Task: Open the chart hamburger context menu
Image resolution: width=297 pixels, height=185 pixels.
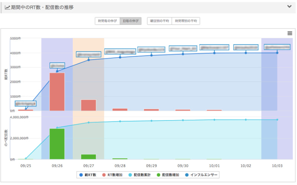Action: pyautogui.click(x=290, y=33)
